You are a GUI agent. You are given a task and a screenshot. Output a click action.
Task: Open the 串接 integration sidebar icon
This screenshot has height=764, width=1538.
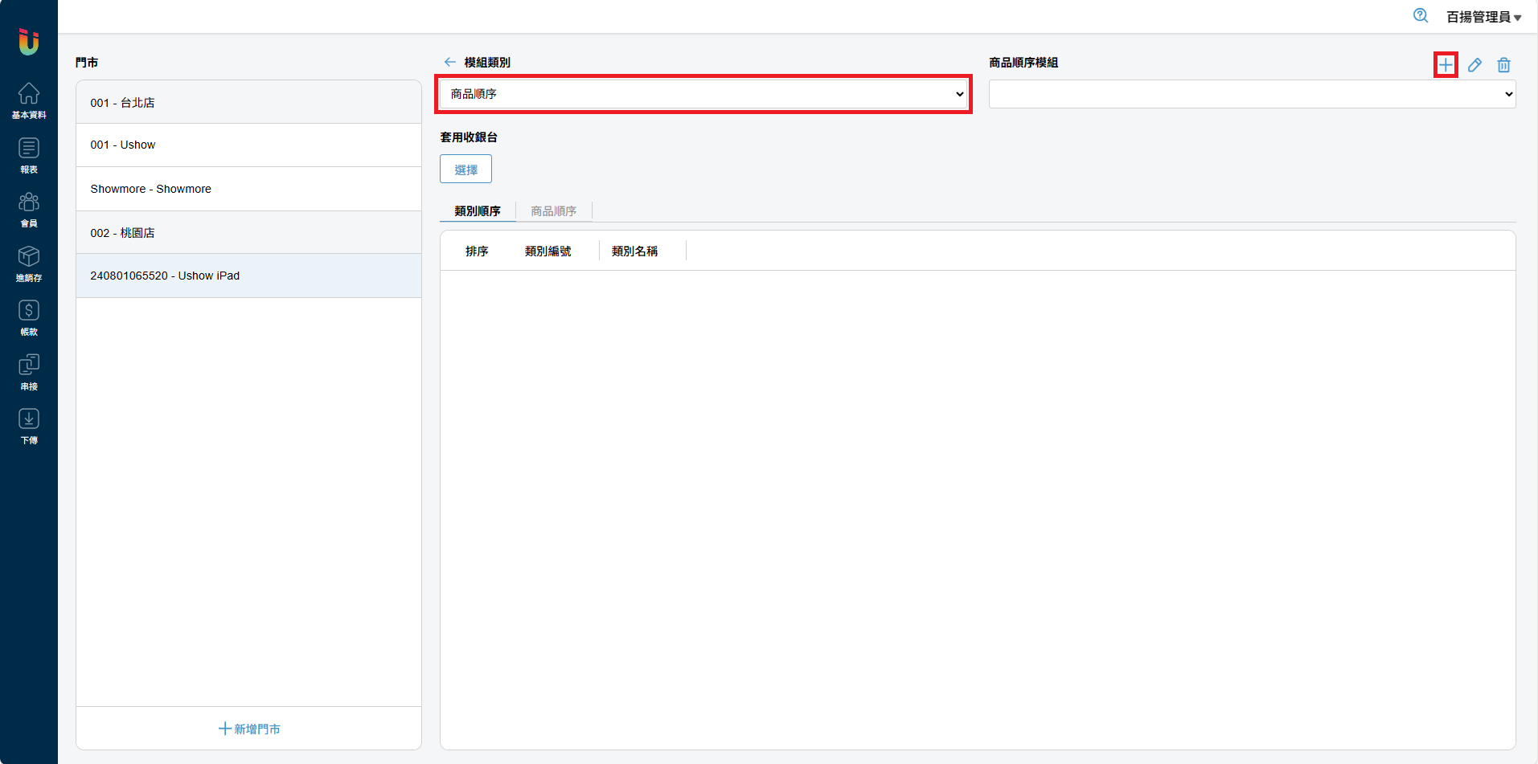tap(29, 372)
